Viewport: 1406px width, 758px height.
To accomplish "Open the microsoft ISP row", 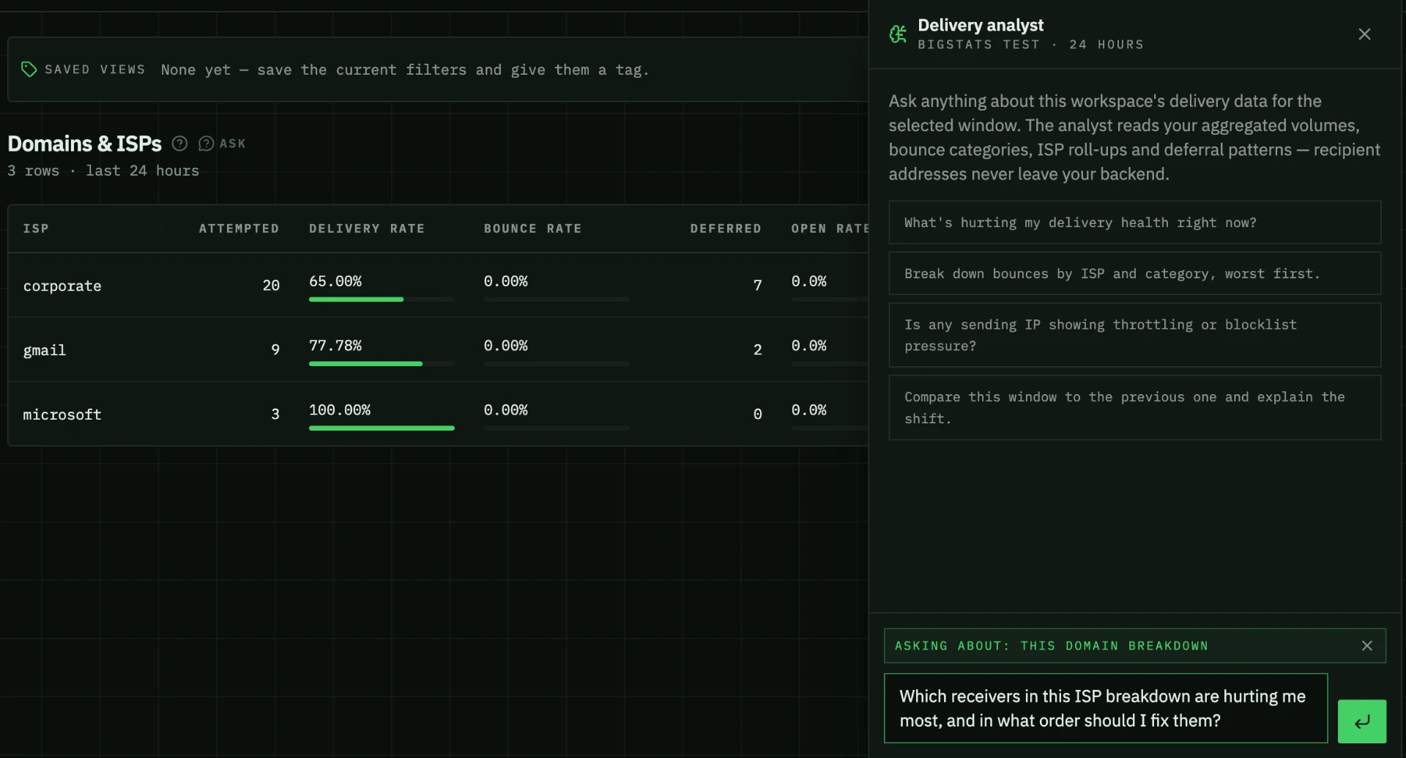I will coord(438,414).
